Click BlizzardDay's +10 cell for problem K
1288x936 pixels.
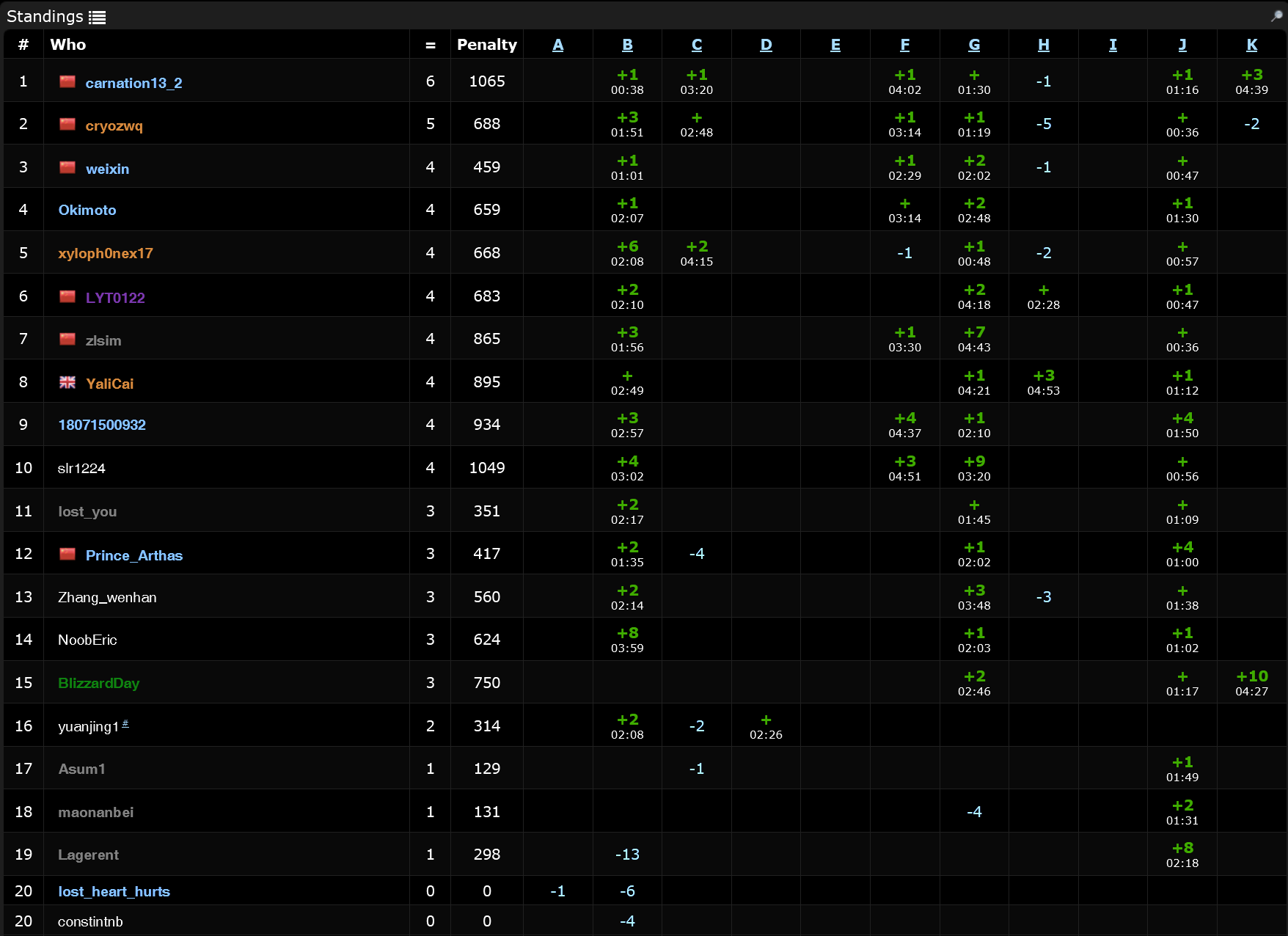point(1252,683)
